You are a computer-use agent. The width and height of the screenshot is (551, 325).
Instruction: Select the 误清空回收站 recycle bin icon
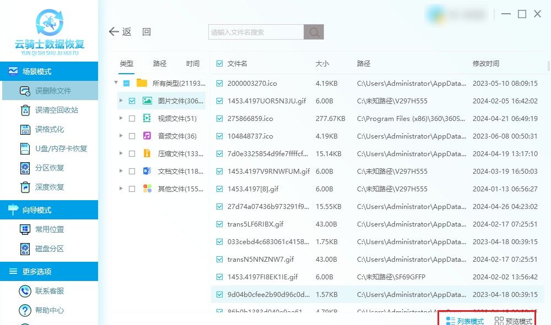click(x=25, y=110)
